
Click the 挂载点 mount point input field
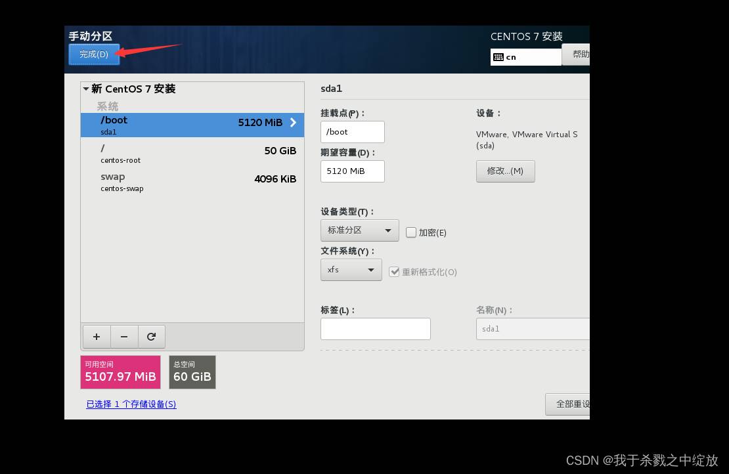tap(352, 132)
